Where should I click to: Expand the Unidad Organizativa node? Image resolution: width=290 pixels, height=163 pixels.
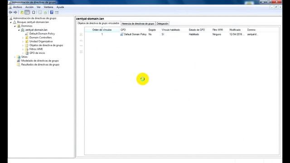pyautogui.click(x=23, y=41)
